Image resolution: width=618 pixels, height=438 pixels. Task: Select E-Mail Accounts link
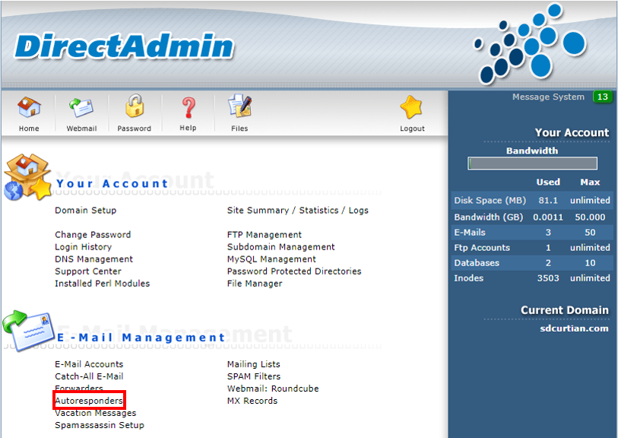click(x=89, y=364)
